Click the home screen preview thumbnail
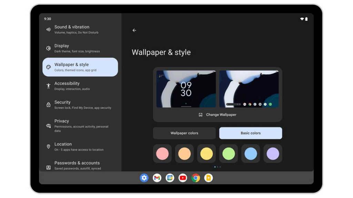Viewport: 353px width, 198px height. [x=249, y=89]
